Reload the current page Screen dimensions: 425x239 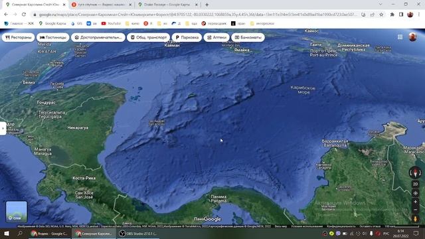pos(24,15)
